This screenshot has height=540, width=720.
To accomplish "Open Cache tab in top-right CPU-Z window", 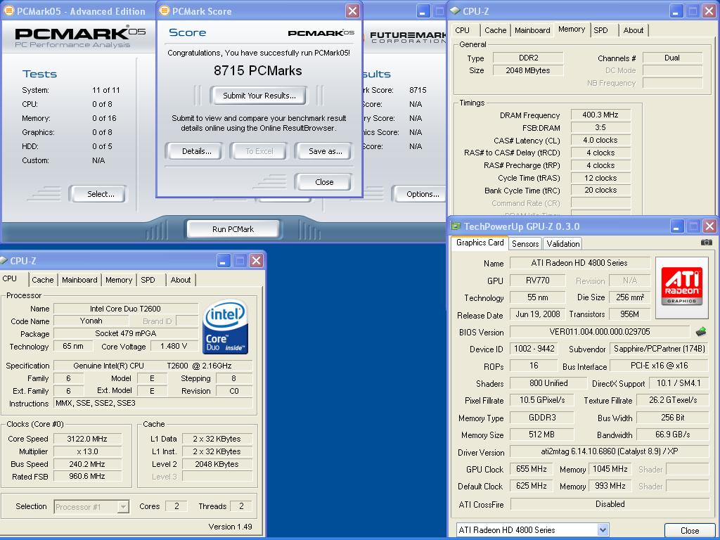I will tap(496, 30).
